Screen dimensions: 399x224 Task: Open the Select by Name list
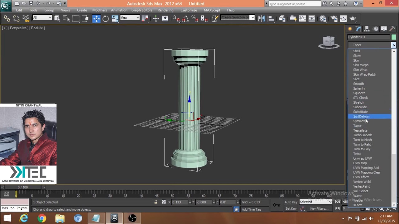click(x=66, y=19)
